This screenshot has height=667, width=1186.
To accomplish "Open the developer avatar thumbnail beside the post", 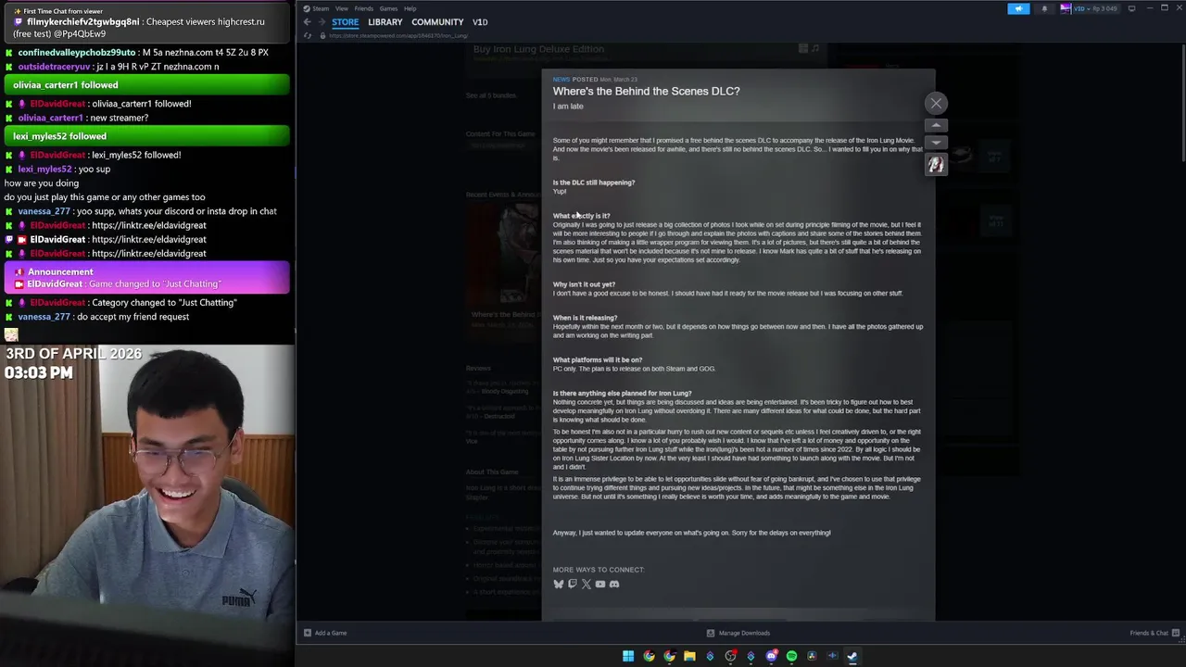I will 936,165.
